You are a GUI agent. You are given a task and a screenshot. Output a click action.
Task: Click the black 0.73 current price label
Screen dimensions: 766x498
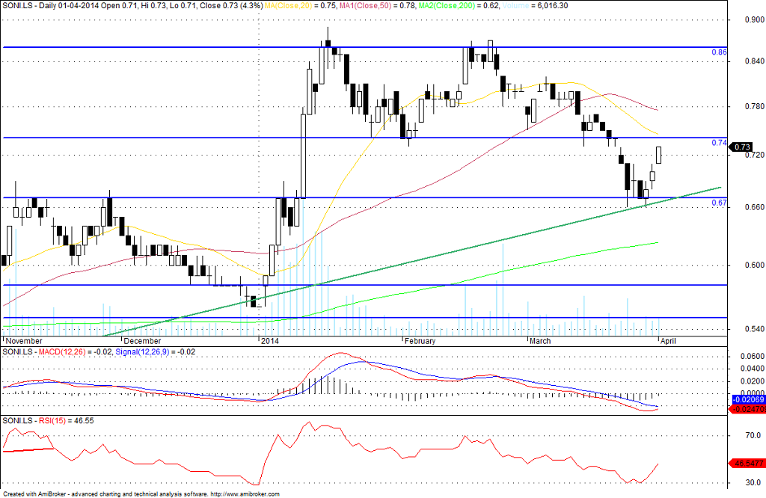click(741, 147)
